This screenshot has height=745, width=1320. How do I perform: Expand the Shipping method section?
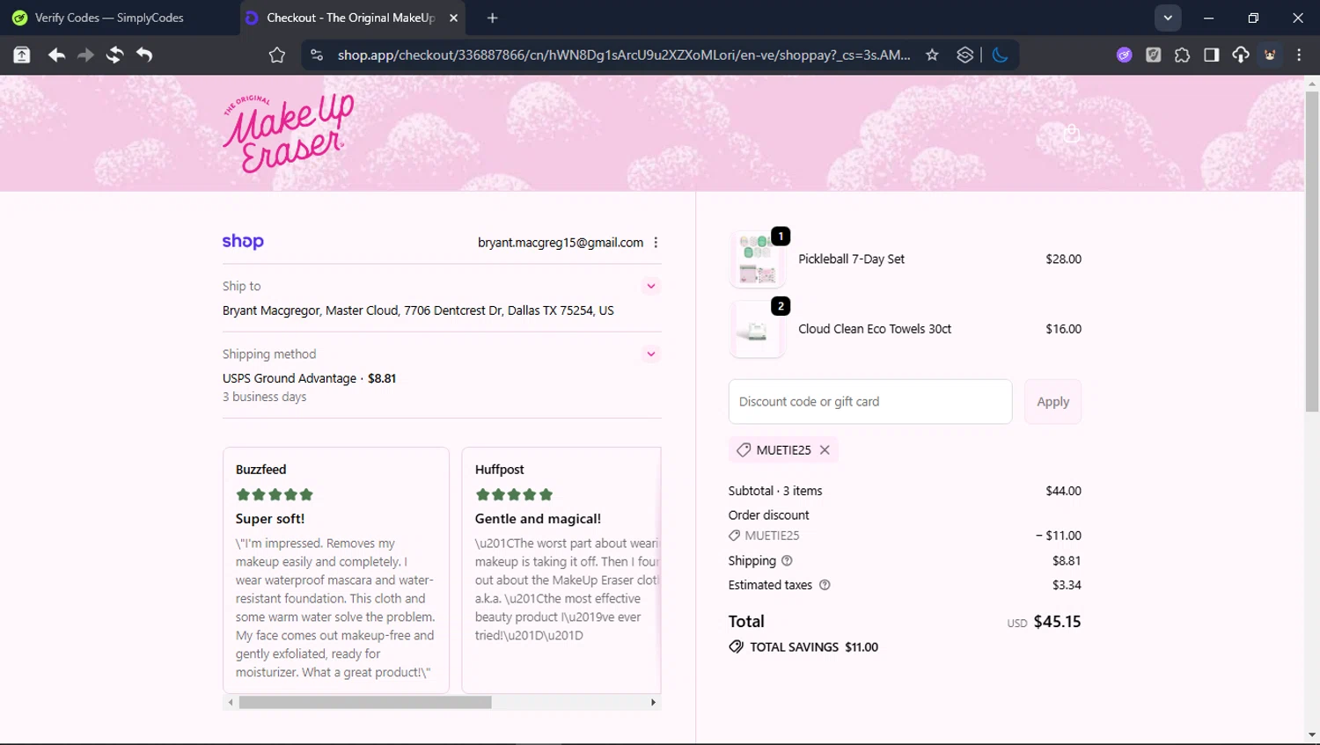click(x=651, y=354)
